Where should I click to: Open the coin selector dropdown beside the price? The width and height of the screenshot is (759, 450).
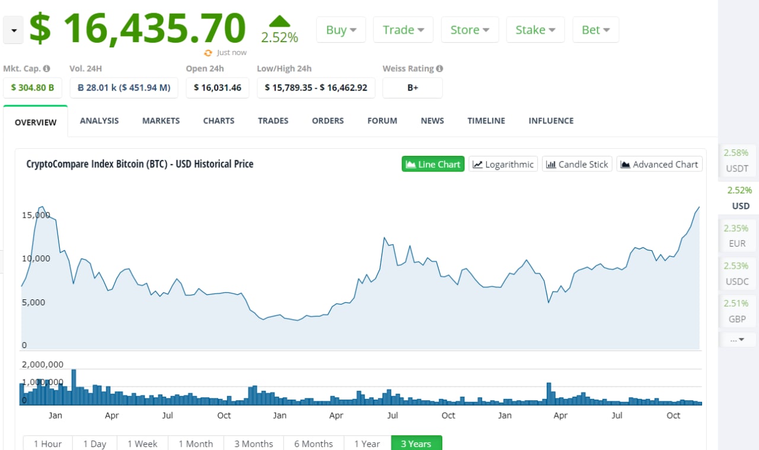[x=13, y=30]
